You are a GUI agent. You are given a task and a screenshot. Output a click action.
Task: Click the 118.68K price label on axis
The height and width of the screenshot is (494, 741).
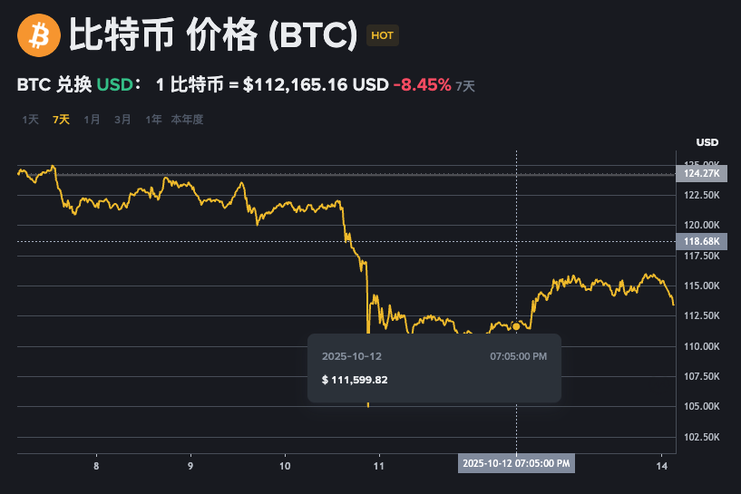(x=703, y=241)
